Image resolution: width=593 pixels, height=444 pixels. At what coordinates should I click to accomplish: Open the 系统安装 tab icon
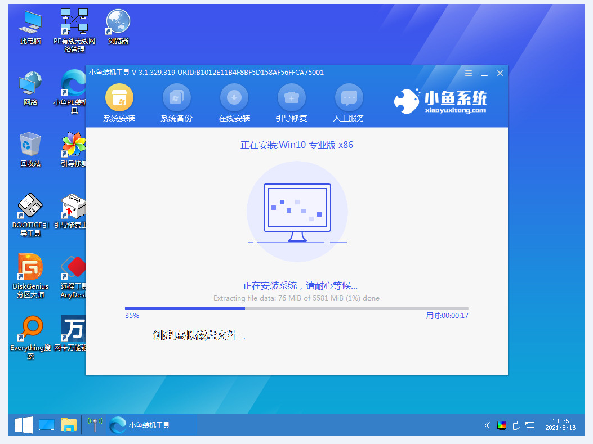click(119, 98)
